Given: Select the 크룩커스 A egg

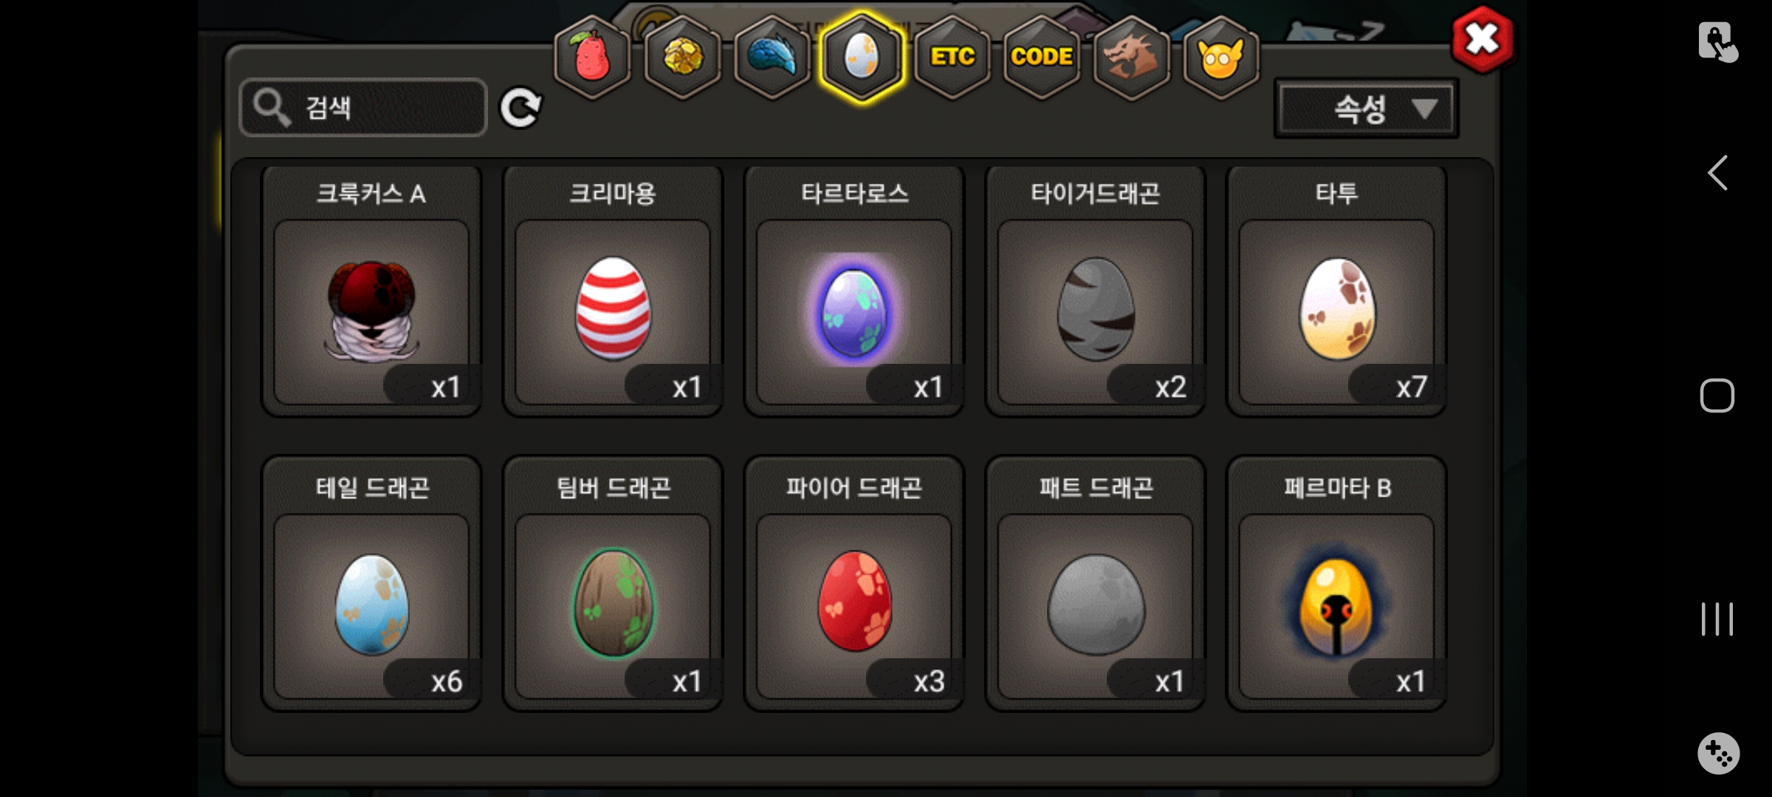Looking at the screenshot, I should (371, 291).
